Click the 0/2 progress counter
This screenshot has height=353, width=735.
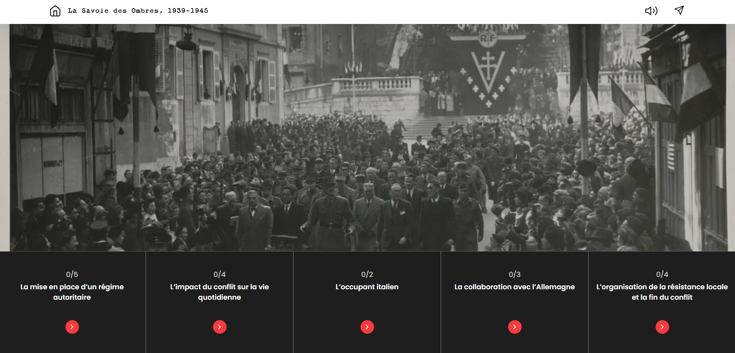pyautogui.click(x=367, y=274)
